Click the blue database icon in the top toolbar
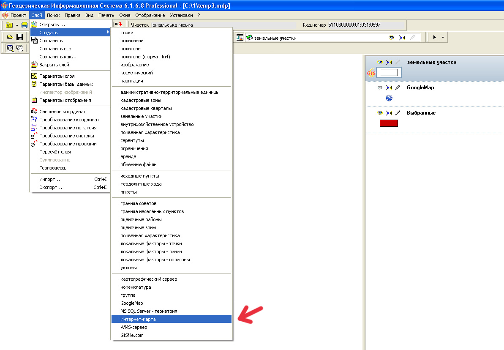Screen dimensions: 504x350 [25, 25]
